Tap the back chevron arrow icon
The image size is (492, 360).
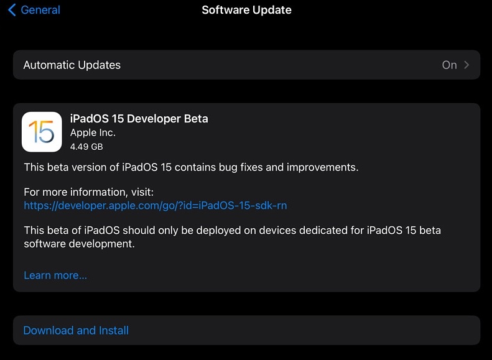(x=12, y=10)
